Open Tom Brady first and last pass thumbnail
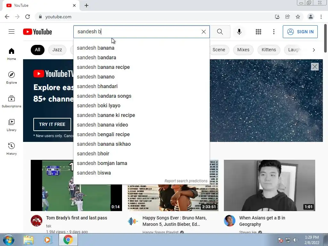This screenshot has width=328, height=246. [x=76, y=185]
